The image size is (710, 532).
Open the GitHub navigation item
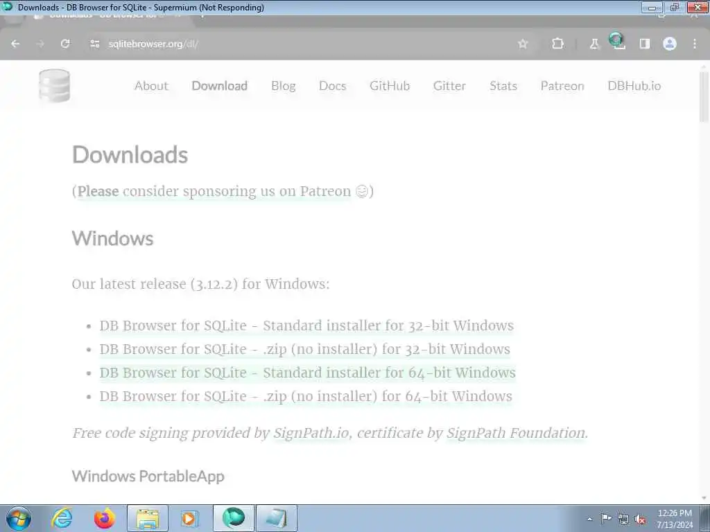point(390,86)
